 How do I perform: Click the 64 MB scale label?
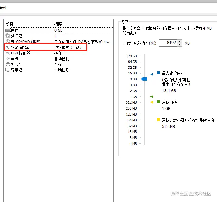pyautogui.click(x=132, y=120)
